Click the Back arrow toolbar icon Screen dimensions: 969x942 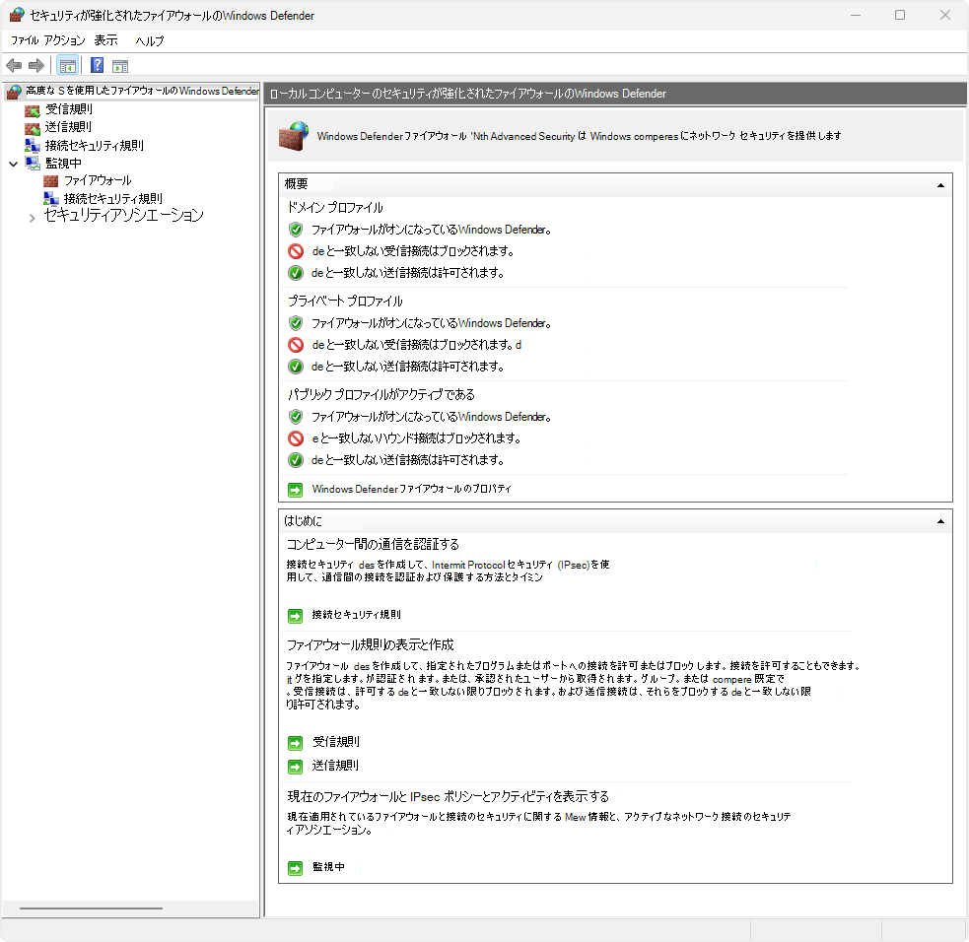click(14, 65)
